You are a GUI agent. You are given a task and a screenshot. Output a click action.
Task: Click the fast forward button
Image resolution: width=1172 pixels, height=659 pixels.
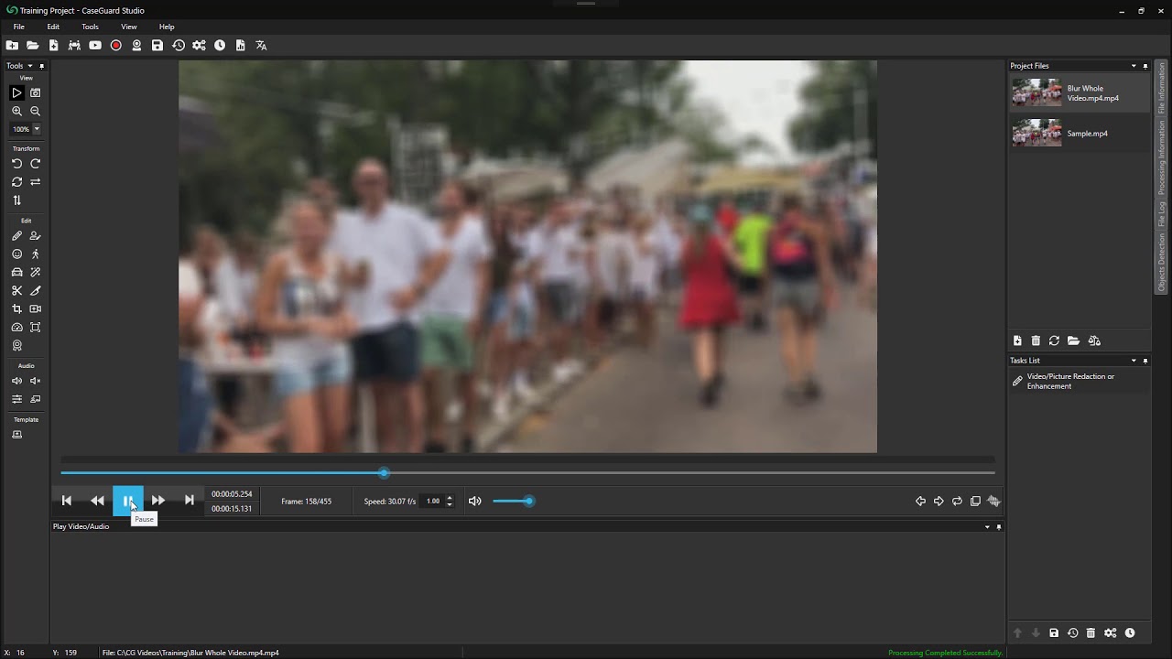point(158,501)
